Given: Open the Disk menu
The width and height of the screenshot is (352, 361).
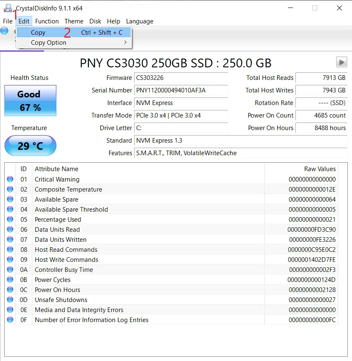Looking at the screenshot, I should pos(95,21).
